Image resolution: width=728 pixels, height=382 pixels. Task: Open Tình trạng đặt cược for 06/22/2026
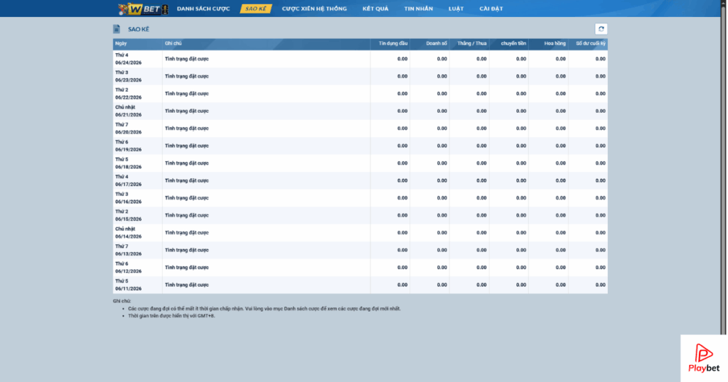tap(187, 94)
